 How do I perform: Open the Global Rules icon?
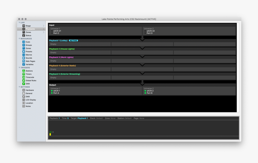[24, 81]
